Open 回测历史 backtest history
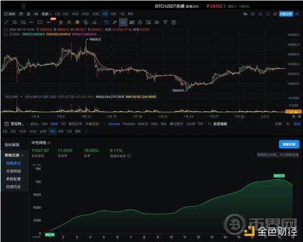This screenshot has height=242, width=303. (13, 187)
